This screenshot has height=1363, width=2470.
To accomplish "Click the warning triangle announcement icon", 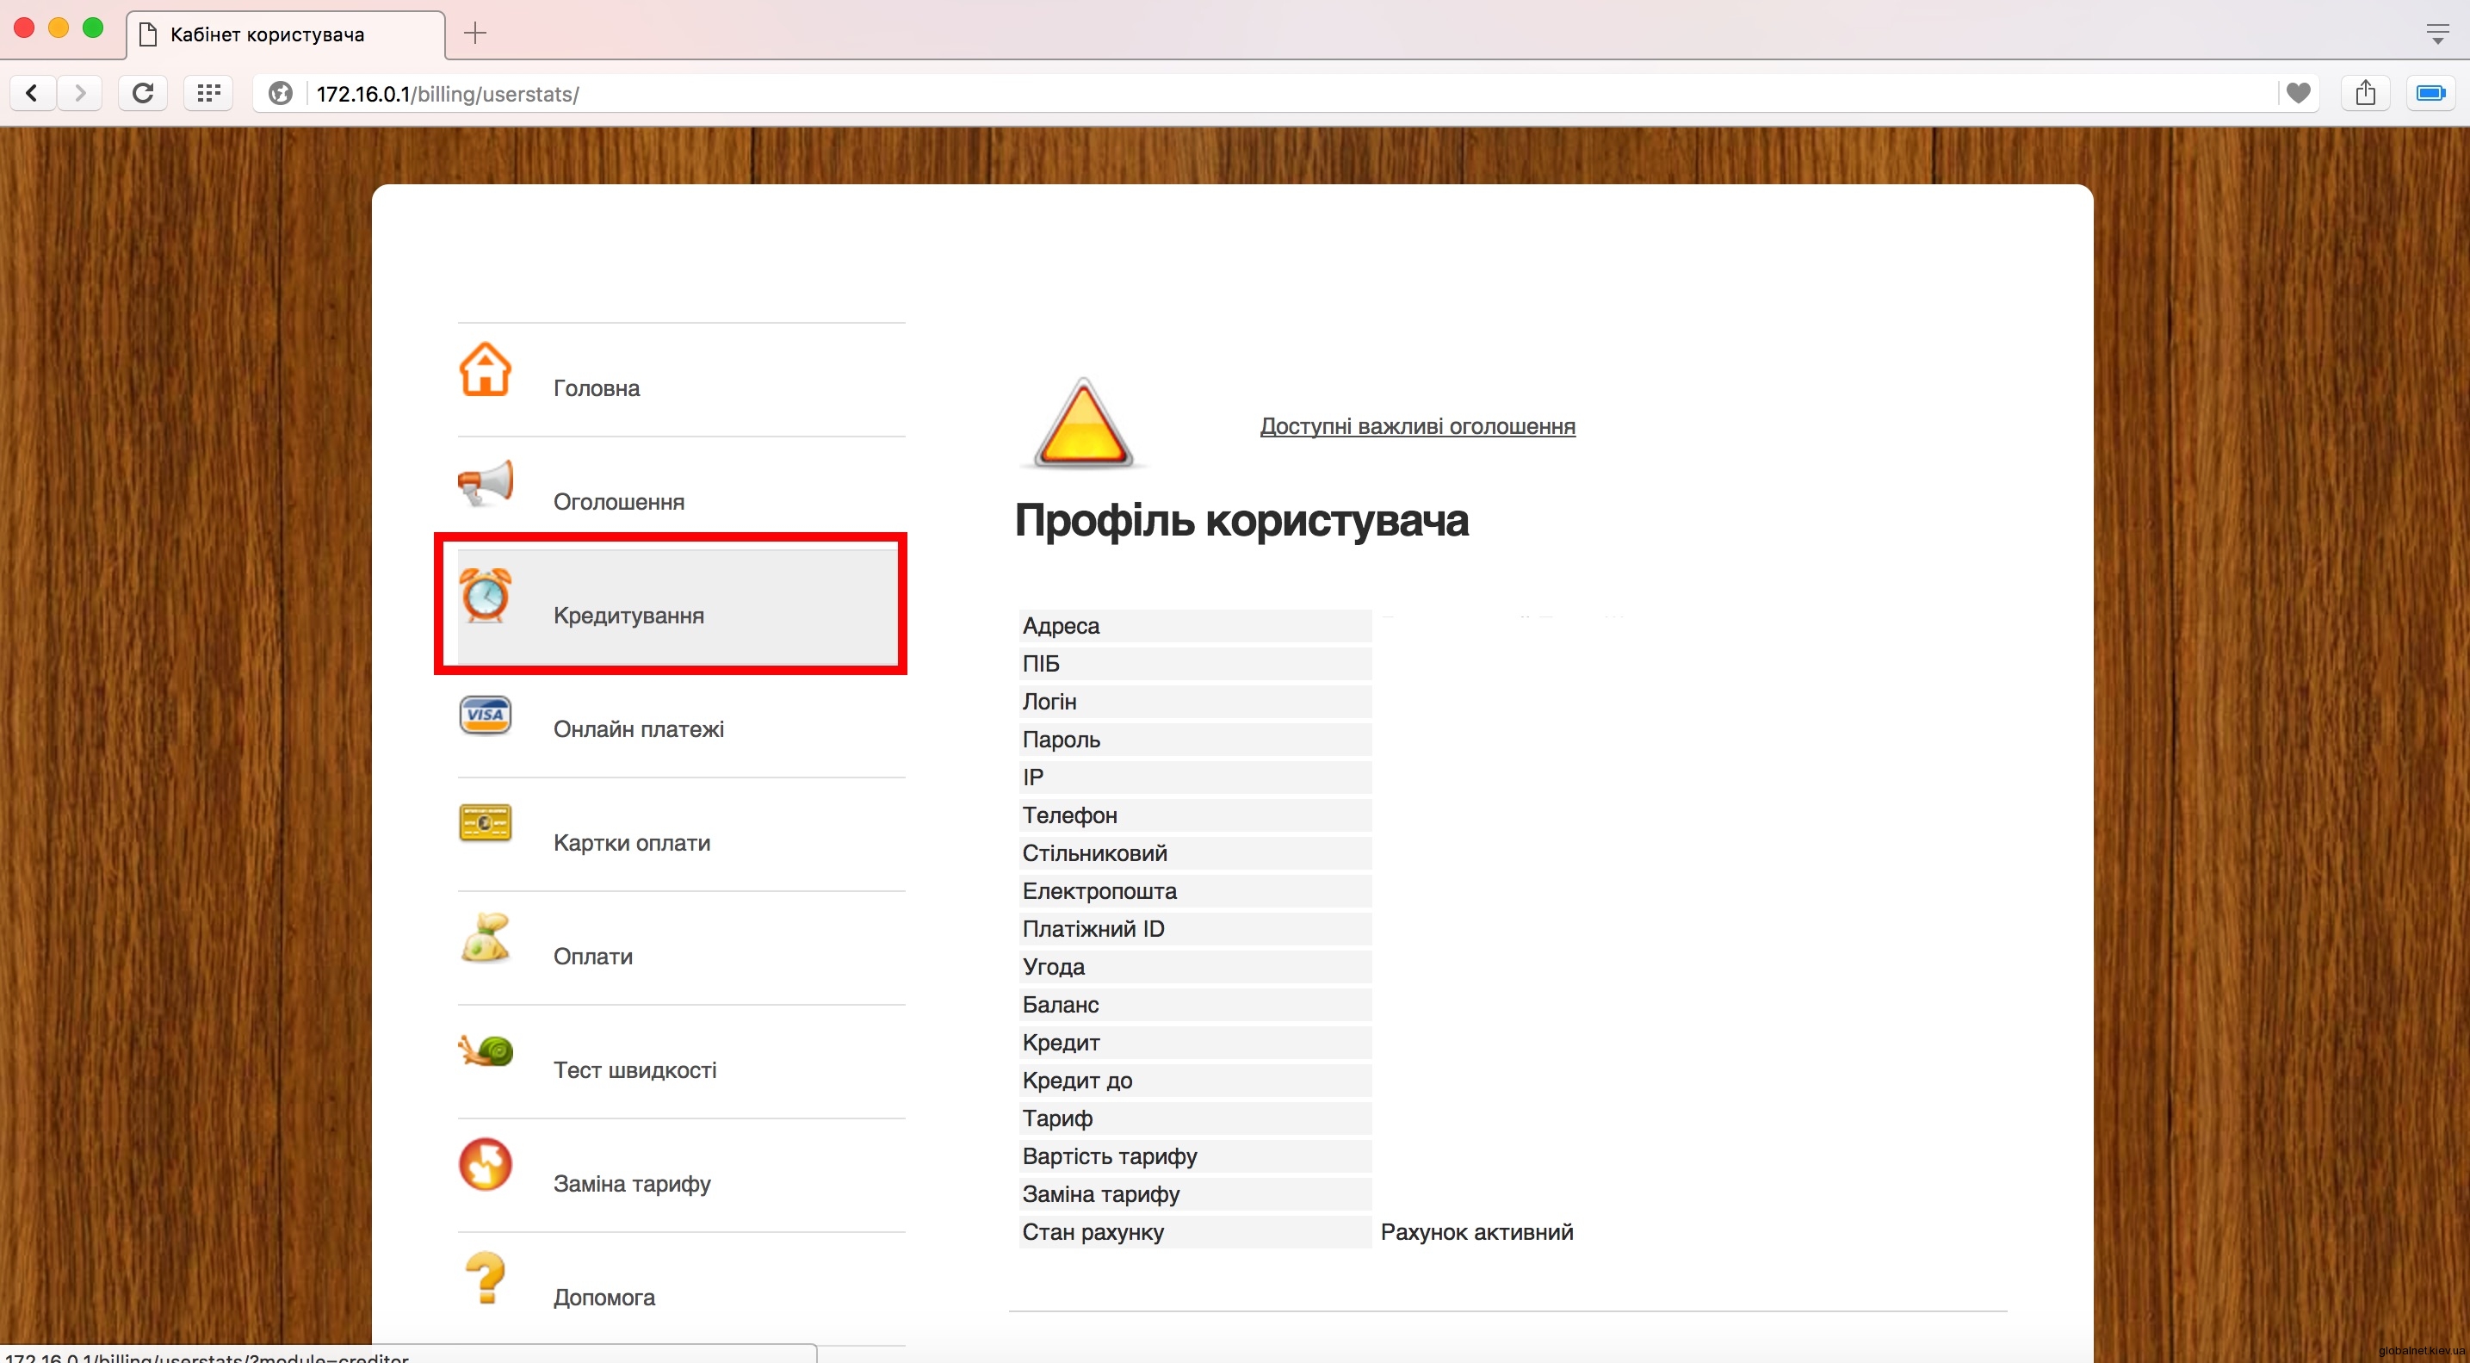I will click(x=1081, y=423).
